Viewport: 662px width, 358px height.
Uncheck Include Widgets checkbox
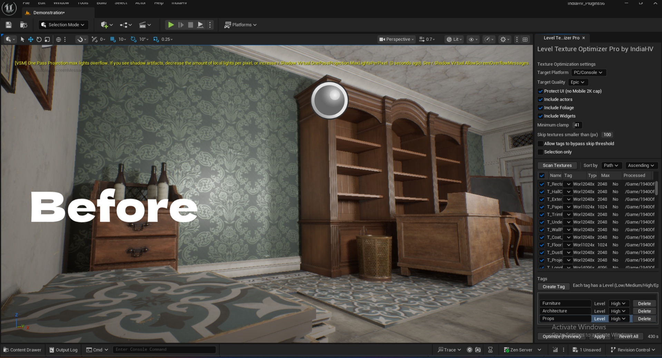pos(541,116)
